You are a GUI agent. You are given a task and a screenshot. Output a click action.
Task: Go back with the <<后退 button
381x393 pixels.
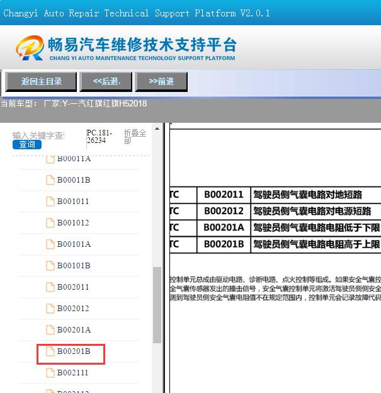(x=106, y=81)
